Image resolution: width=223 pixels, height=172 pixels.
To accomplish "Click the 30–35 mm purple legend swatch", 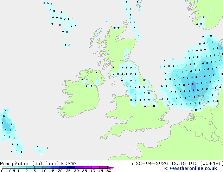I will pos(79,167).
